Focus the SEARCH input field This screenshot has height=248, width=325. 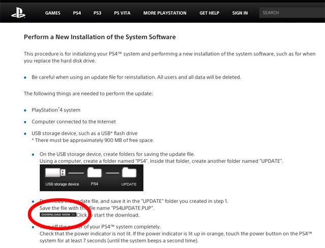[x=292, y=13]
